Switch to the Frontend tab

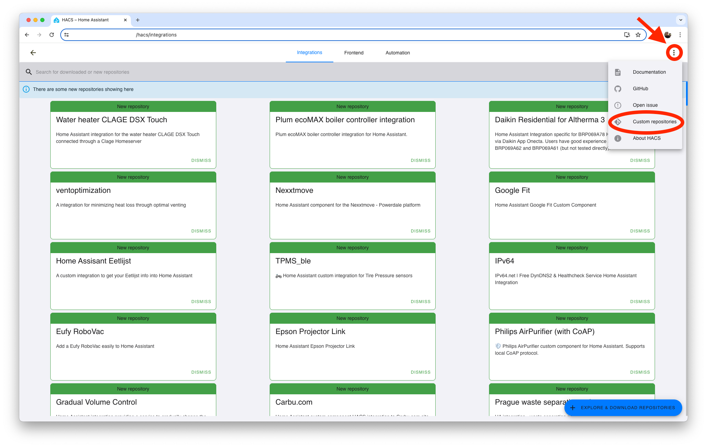(354, 52)
